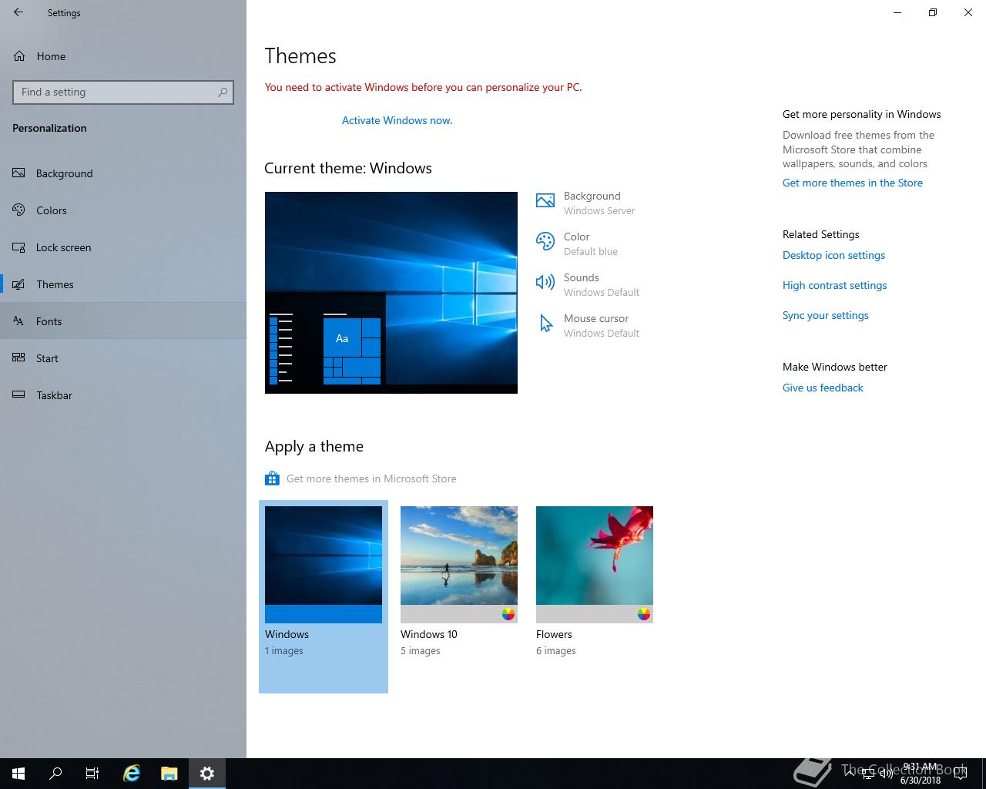Click color wheel on Flowers theme
This screenshot has height=789, width=986.
pos(644,614)
